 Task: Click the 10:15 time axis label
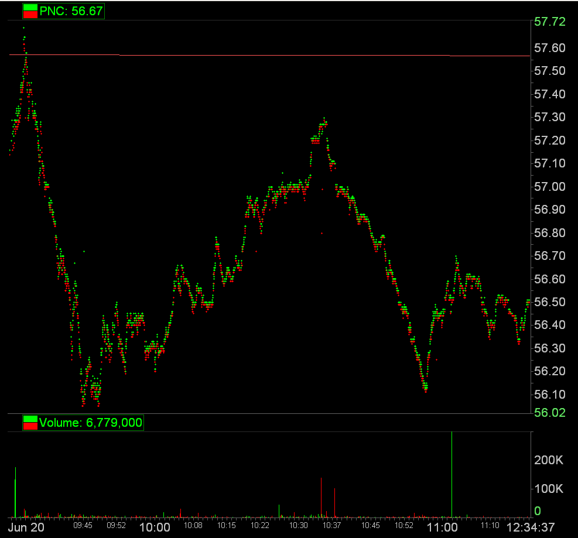226,526
